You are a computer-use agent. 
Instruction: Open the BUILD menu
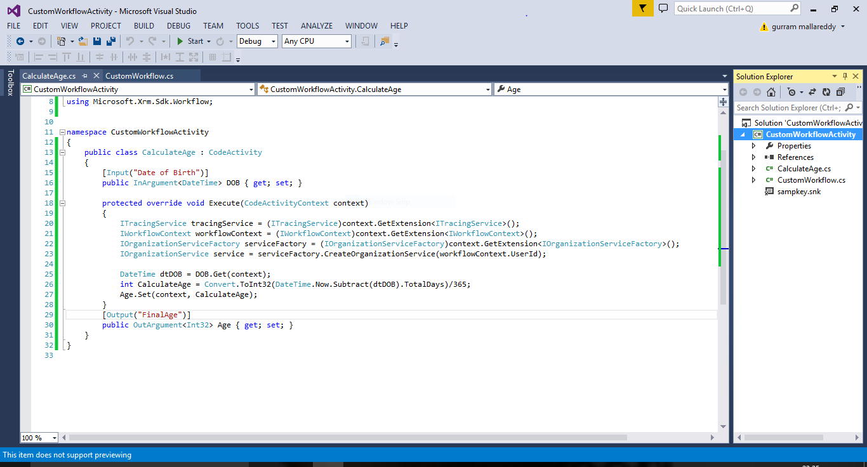(144, 26)
